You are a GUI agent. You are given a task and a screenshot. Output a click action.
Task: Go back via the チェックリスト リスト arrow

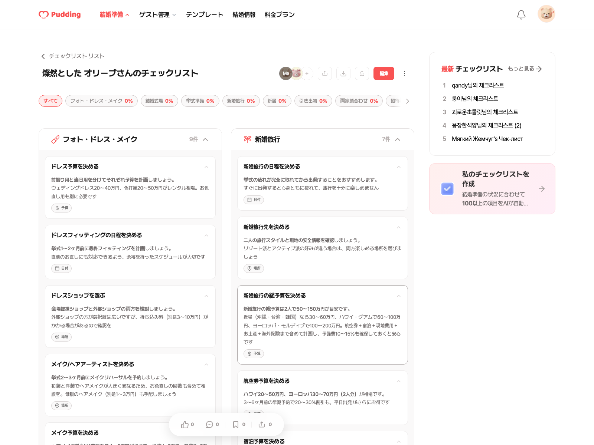[x=43, y=56]
